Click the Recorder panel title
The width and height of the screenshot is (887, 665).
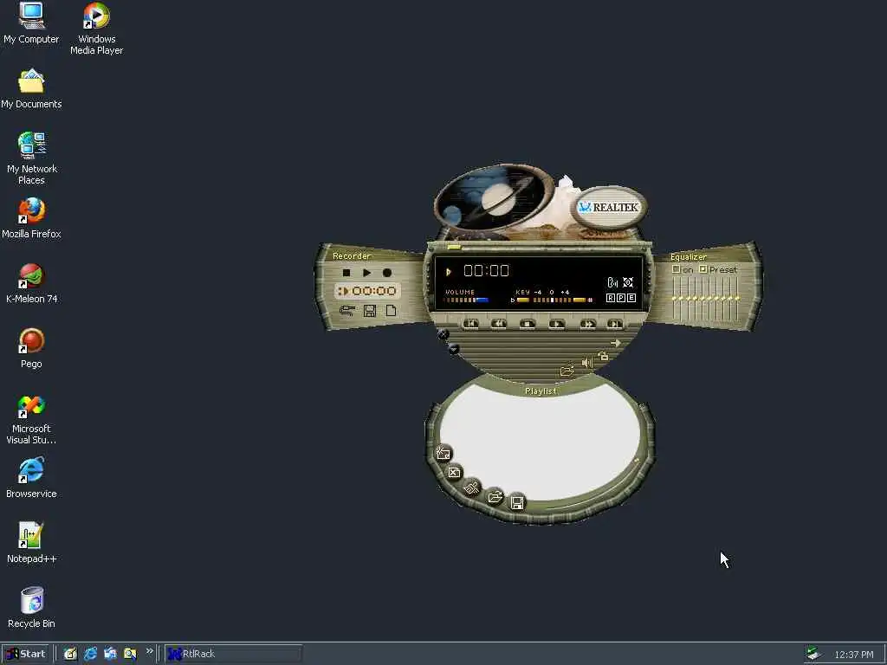click(352, 255)
